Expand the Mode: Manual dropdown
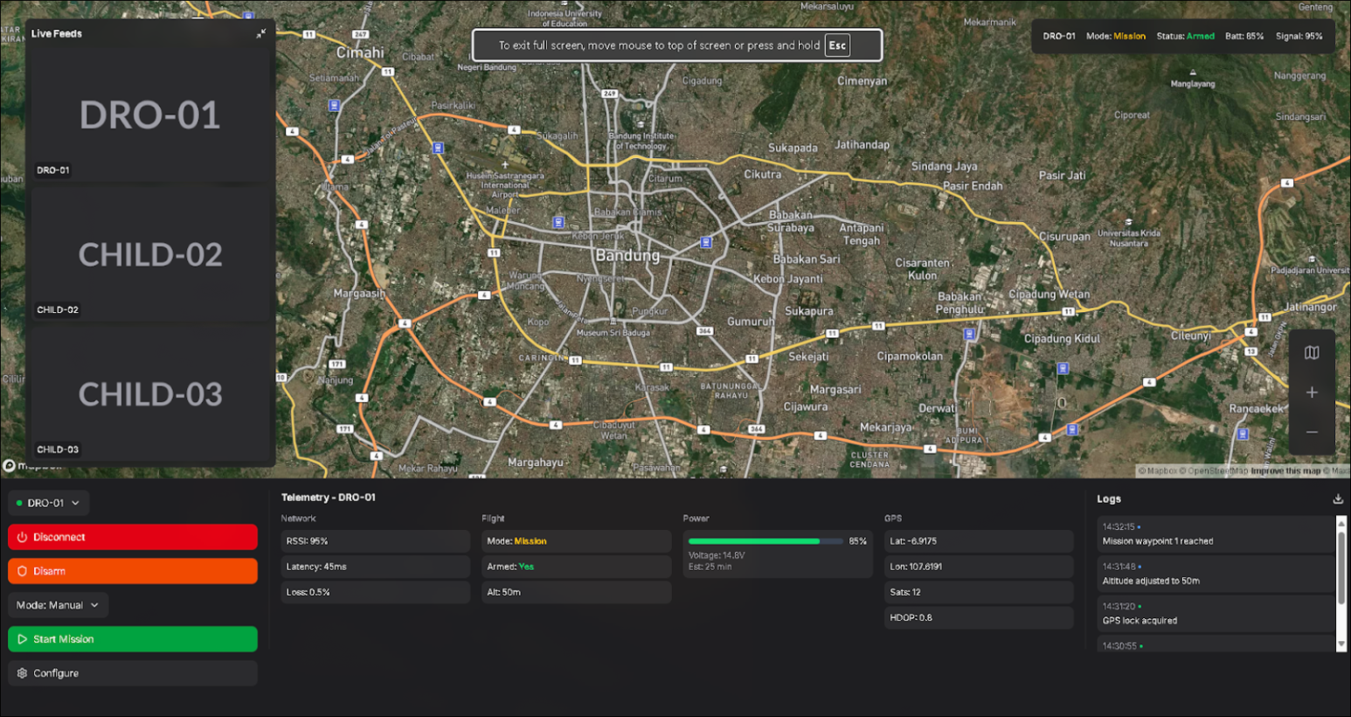 58,604
